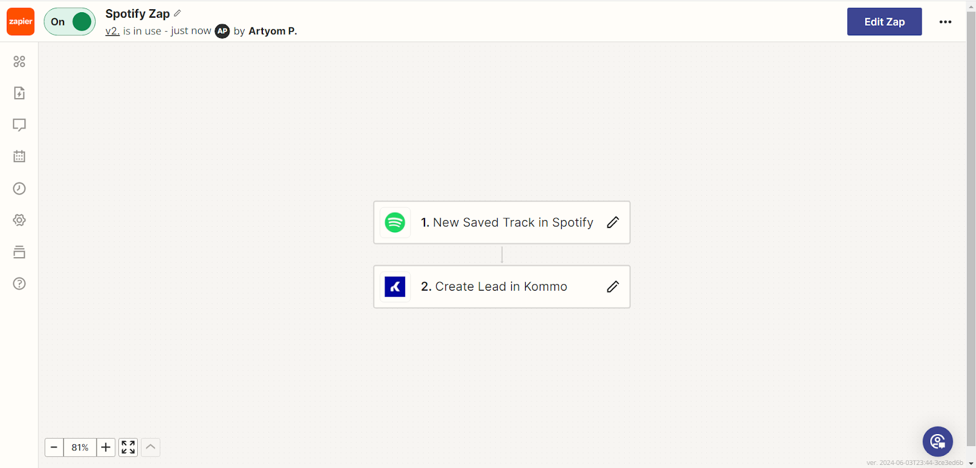Edit the Kommo step with its pencil
The height and width of the screenshot is (468, 976).
pos(613,286)
